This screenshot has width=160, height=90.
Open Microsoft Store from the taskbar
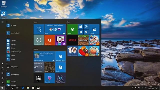tap(33, 88)
